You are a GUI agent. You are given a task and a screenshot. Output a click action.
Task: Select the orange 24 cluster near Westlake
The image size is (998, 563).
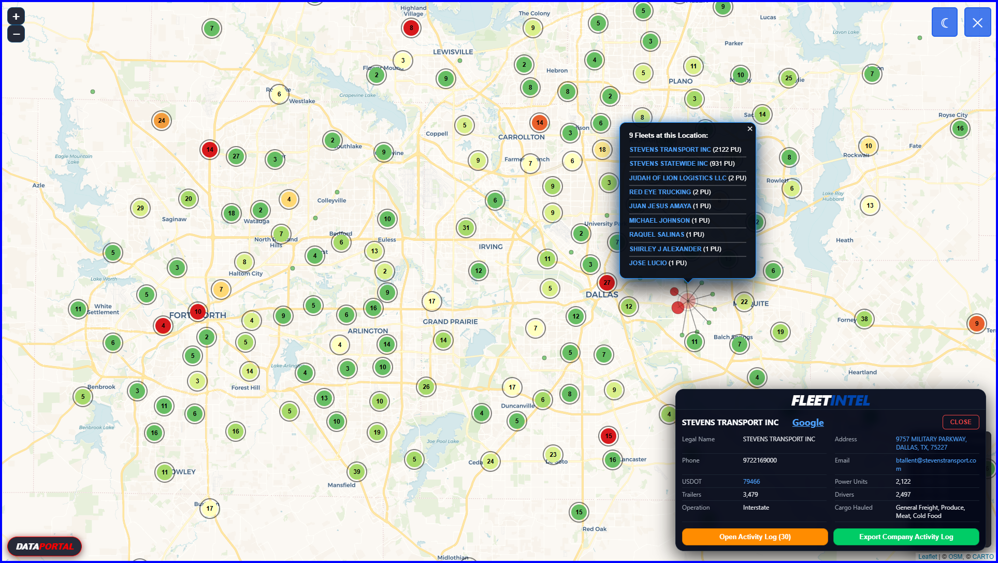(161, 120)
